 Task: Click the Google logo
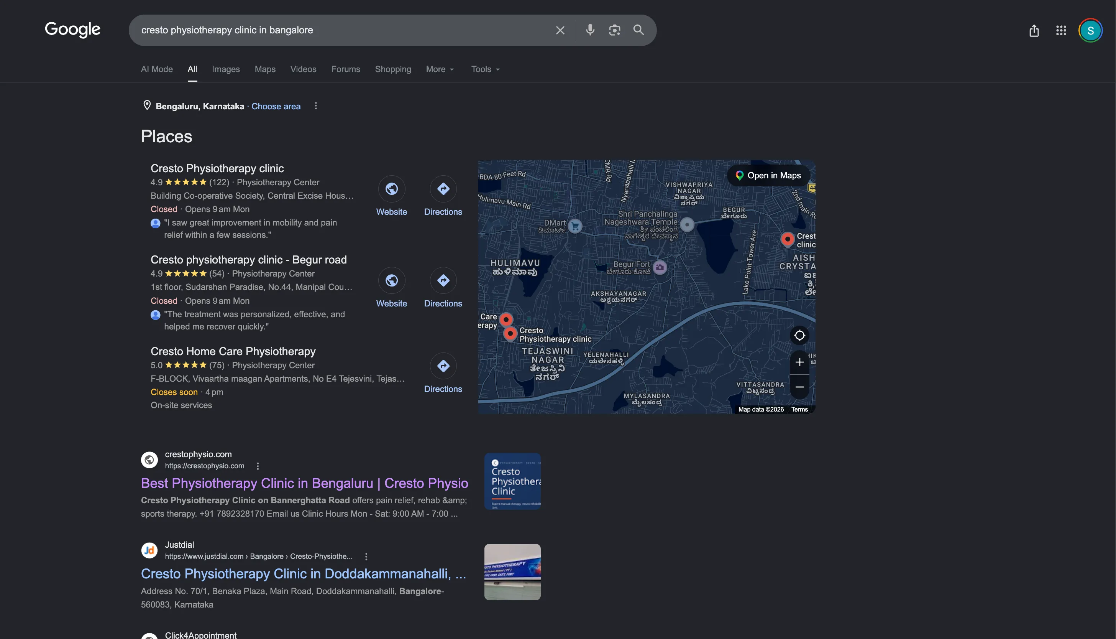(72, 30)
